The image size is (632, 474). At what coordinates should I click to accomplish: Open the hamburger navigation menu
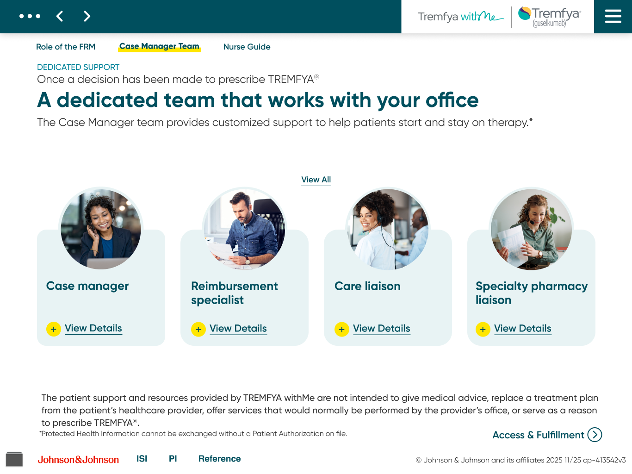pos(613,16)
